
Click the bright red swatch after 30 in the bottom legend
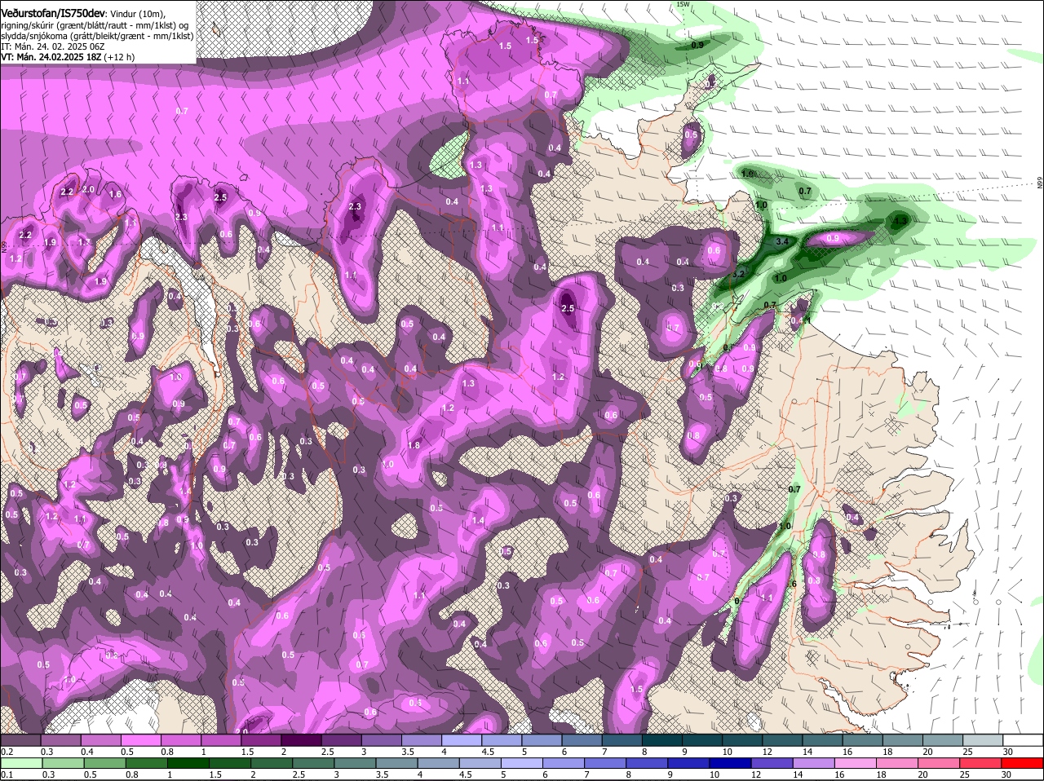(1021, 763)
